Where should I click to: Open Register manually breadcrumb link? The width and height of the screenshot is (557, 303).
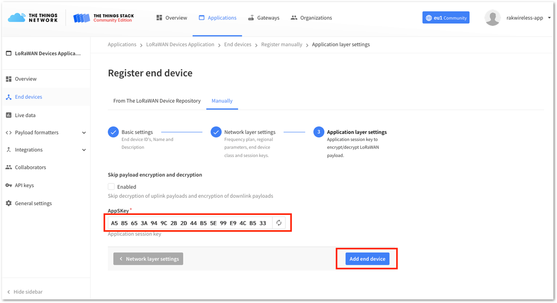click(x=282, y=44)
